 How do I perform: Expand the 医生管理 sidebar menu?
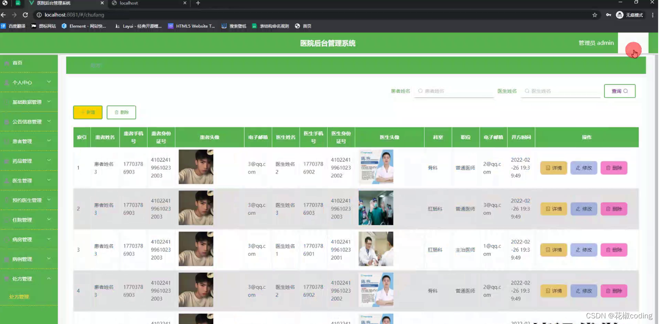click(29, 180)
